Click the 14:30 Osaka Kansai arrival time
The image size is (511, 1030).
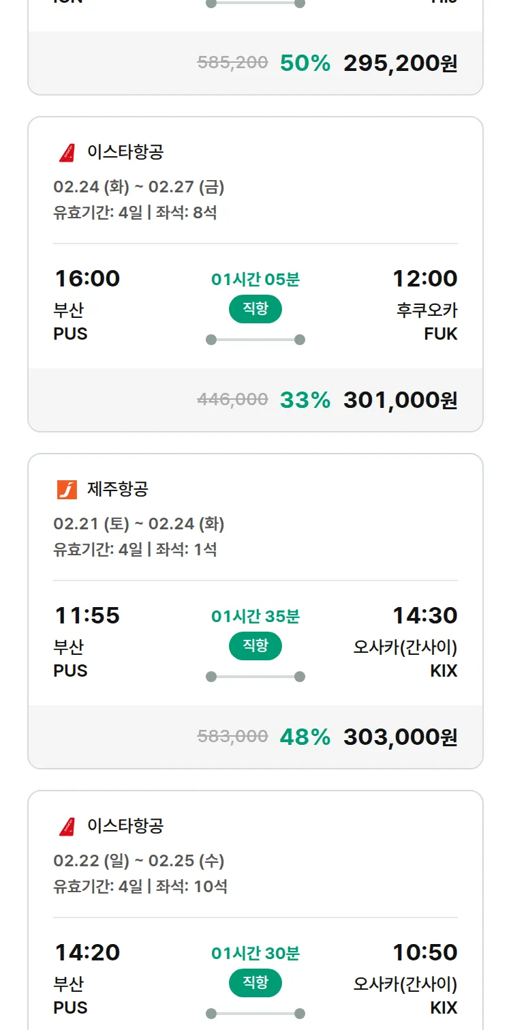pyautogui.click(x=424, y=615)
